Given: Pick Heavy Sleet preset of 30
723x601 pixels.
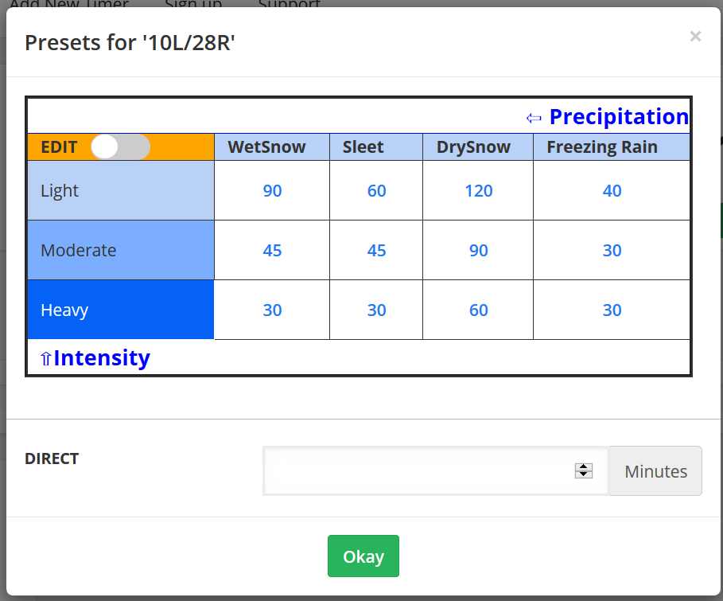Looking at the screenshot, I should tap(376, 310).
